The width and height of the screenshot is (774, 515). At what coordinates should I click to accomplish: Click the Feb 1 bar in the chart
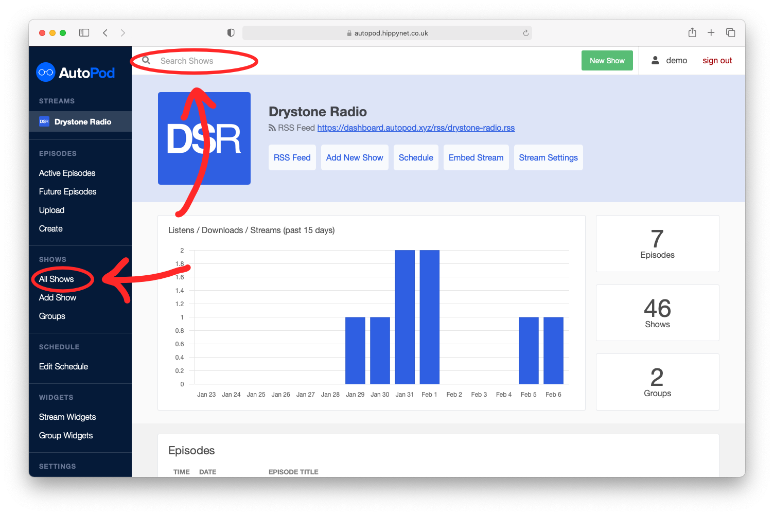430,317
